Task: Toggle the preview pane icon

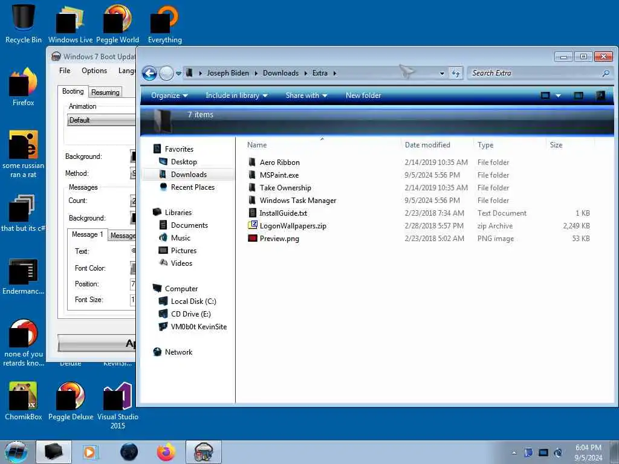Action: click(578, 95)
